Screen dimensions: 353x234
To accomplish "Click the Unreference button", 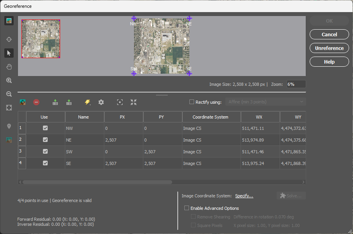I will pos(329,48).
